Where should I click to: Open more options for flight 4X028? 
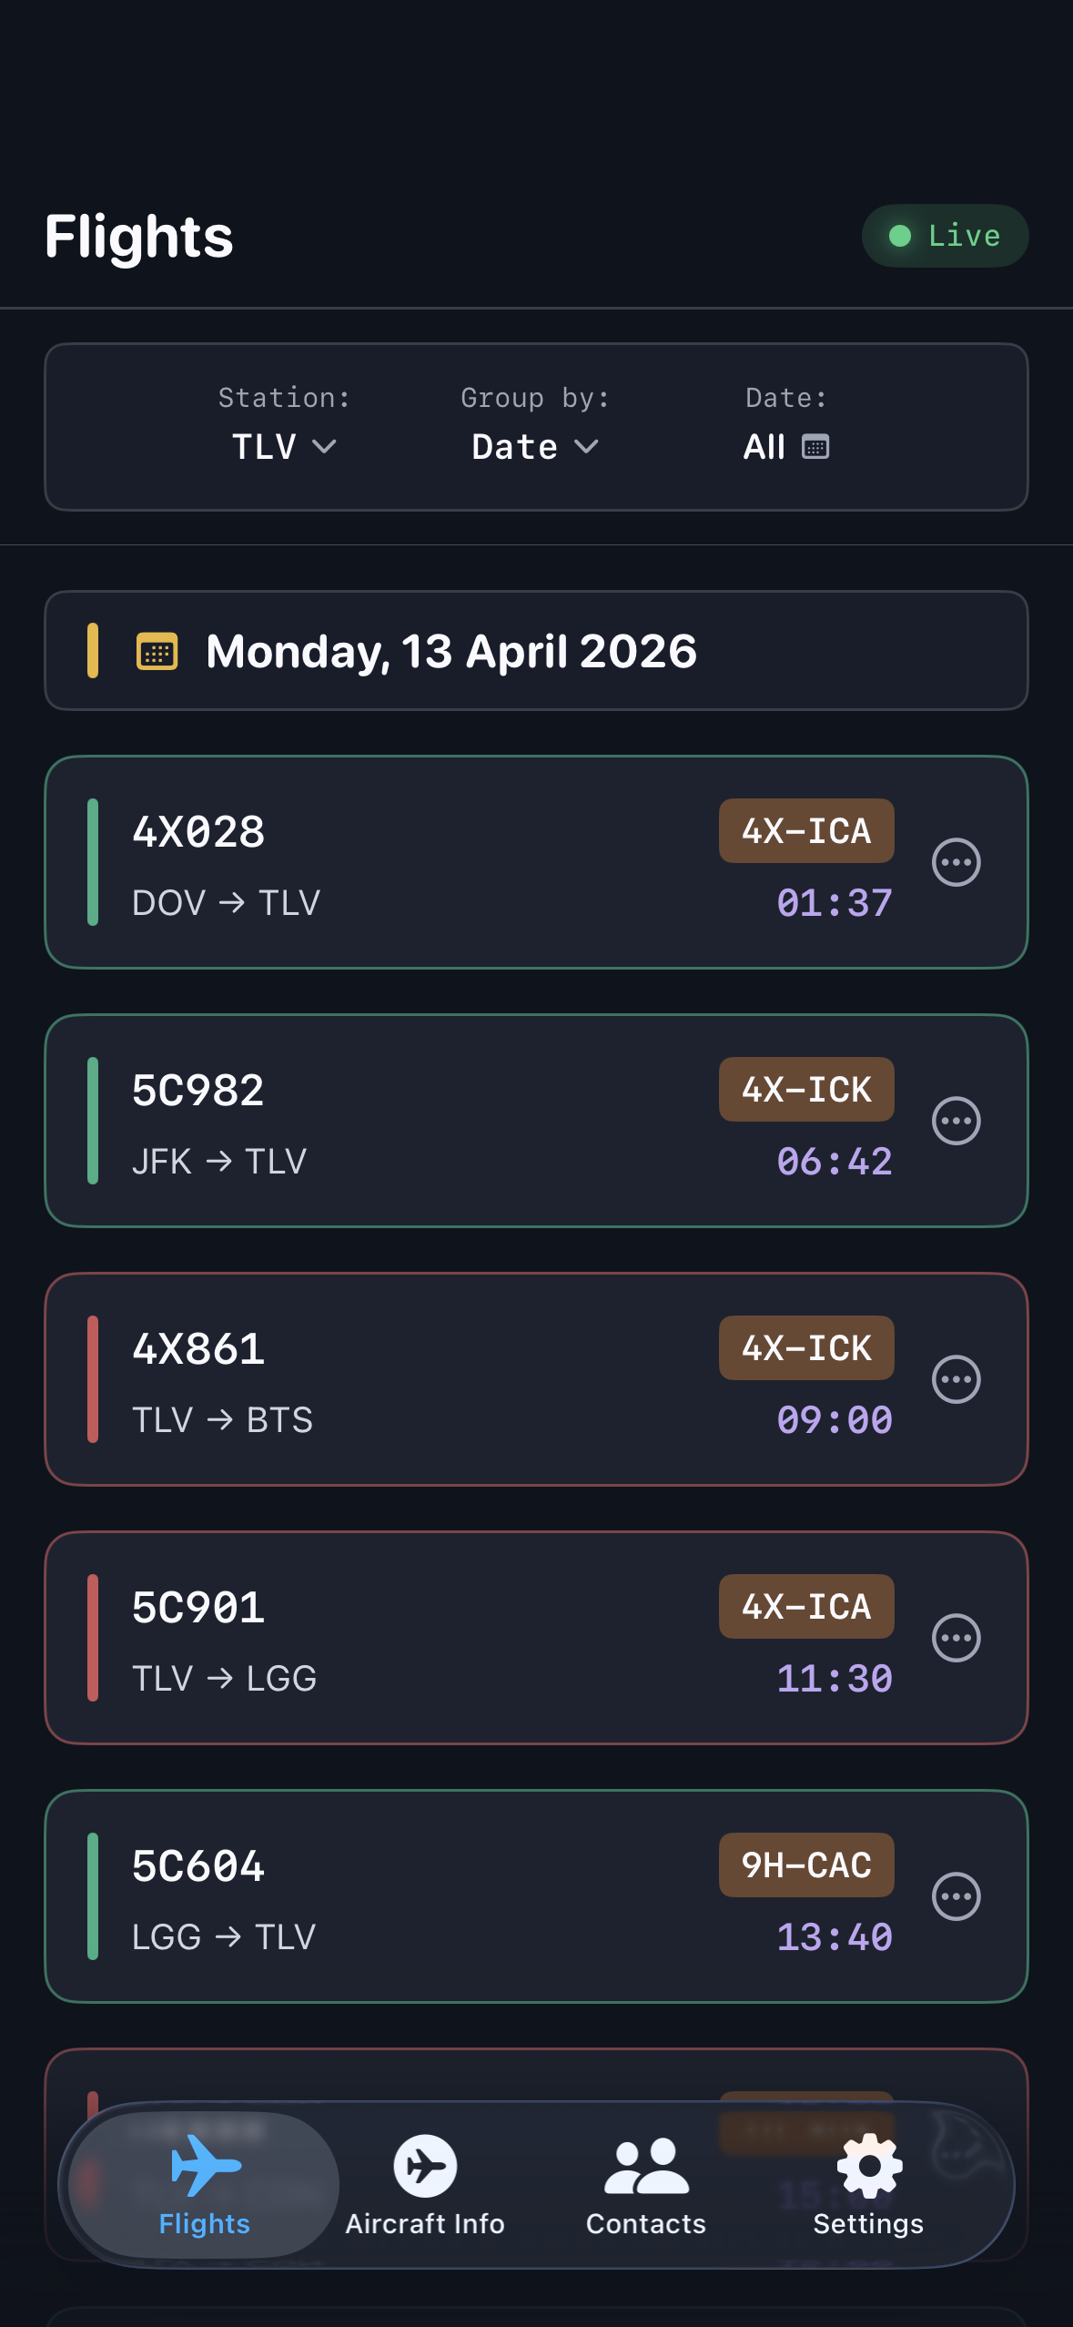(956, 862)
